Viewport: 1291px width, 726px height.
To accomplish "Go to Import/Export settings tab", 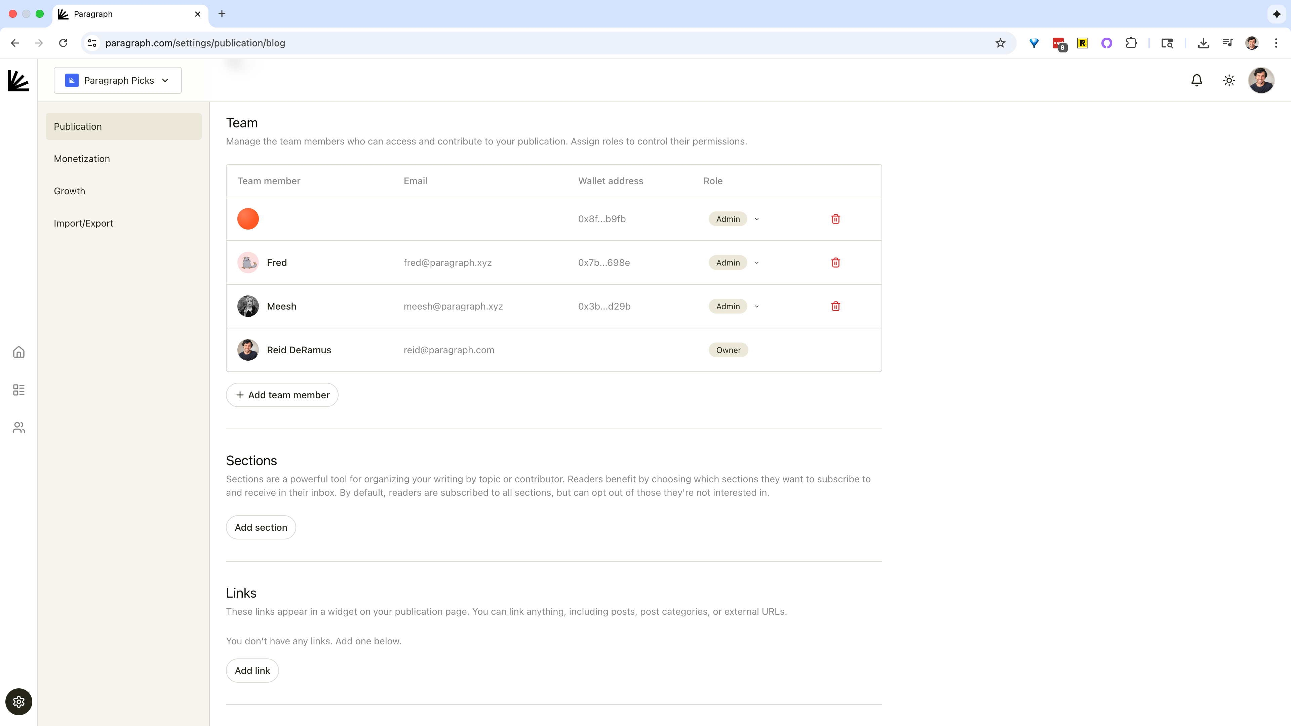I will click(83, 224).
